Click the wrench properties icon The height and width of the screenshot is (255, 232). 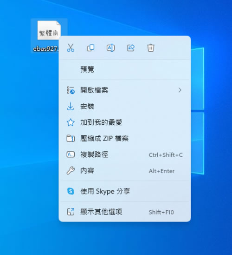coord(71,171)
